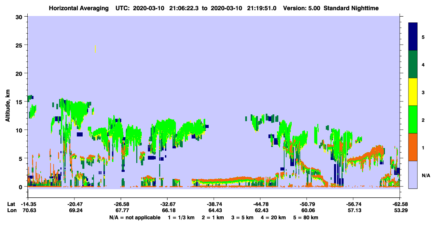Click latitude value -38.74
The height and width of the screenshot is (227, 444).
click(x=214, y=204)
